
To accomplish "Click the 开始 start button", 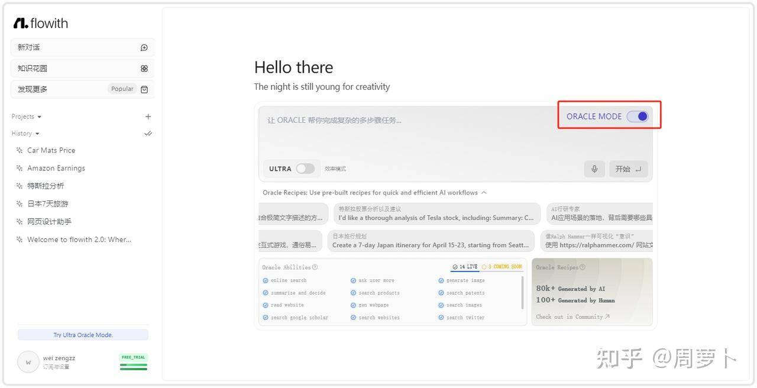I will coord(628,169).
